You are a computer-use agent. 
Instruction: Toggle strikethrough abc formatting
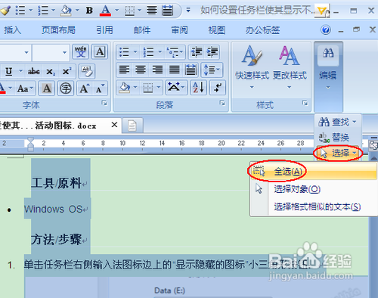34,71
